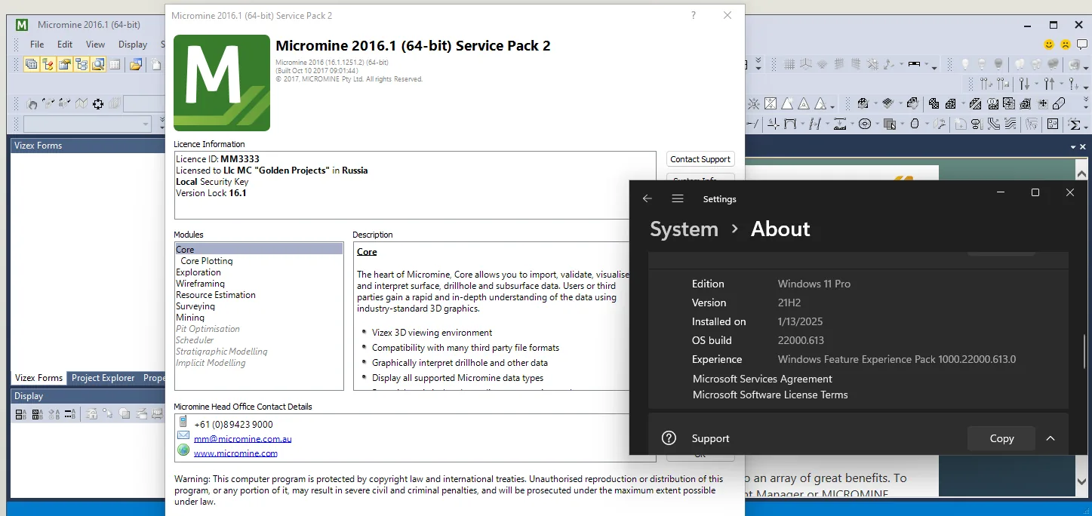The image size is (1092, 516).
Task: Switch to the Project Explorer tab
Action: tap(103, 378)
